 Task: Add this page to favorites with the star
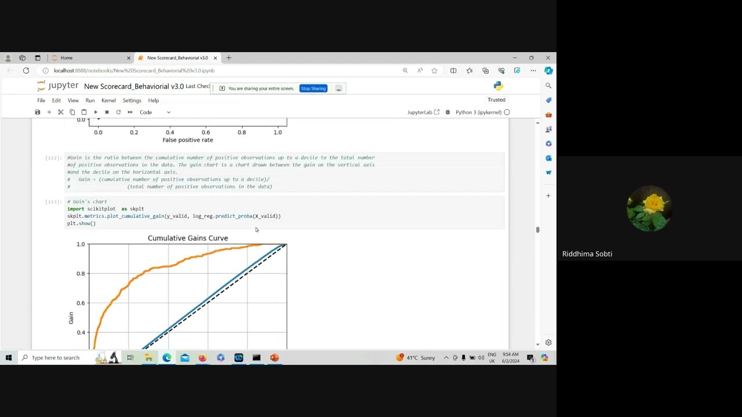pyautogui.click(x=434, y=71)
